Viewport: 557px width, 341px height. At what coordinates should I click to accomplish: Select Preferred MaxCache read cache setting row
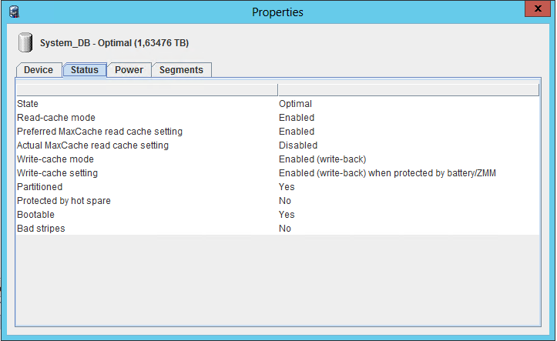click(x=99, y=132)
